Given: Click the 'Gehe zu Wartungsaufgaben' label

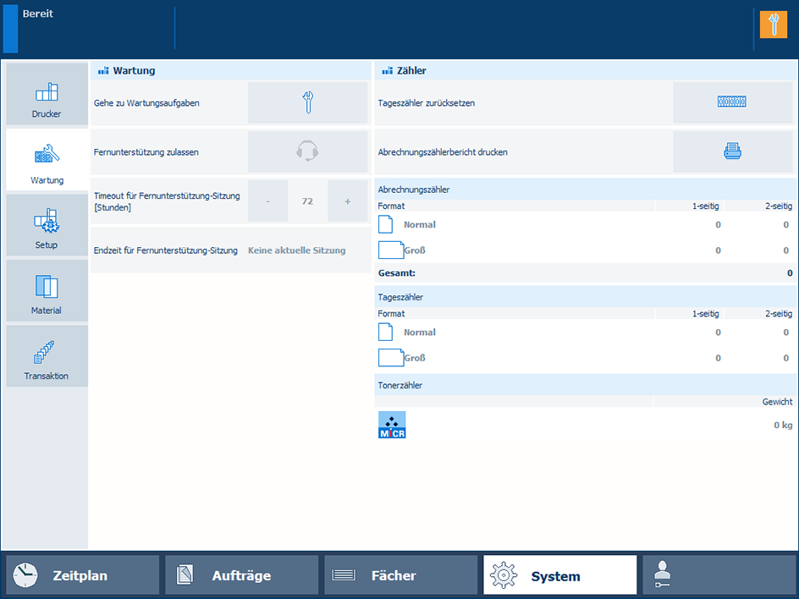Looking at the screenshot, I should pyautogui.click(x=146, y=103).
